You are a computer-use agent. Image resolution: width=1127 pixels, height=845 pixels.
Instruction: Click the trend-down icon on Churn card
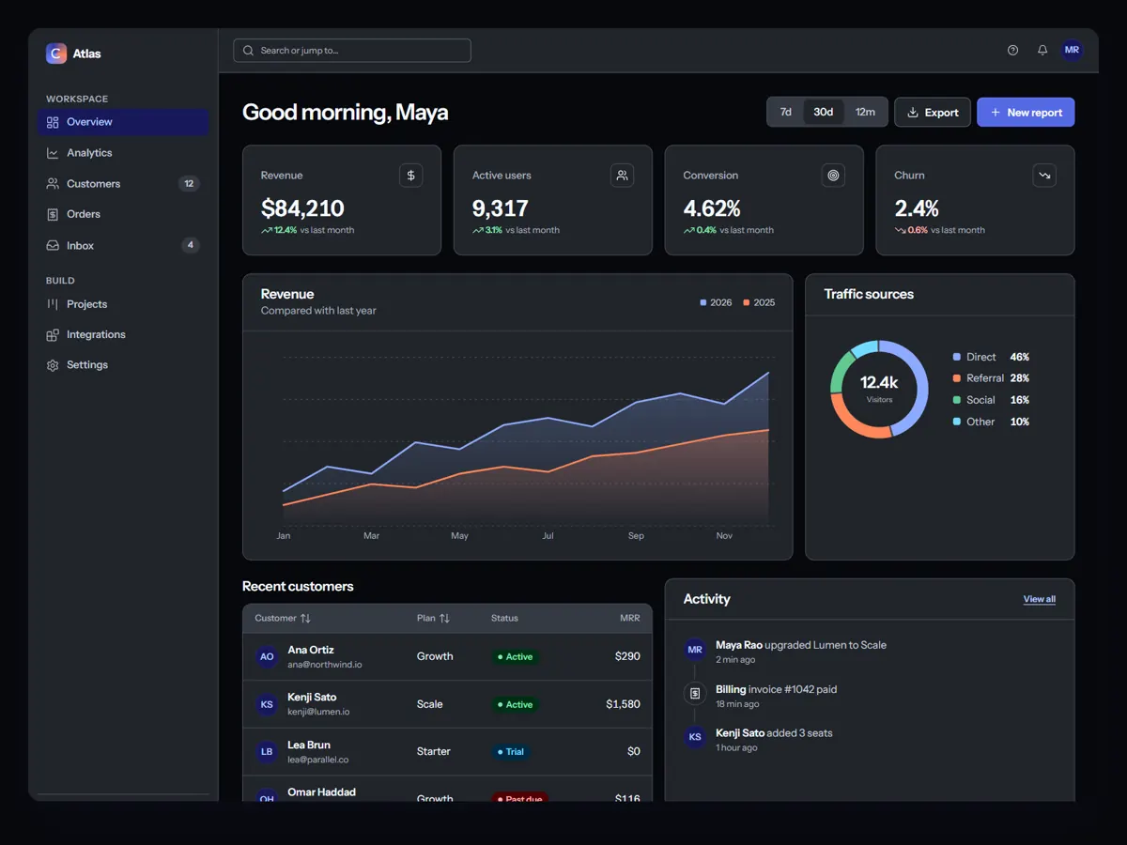pyautogui.click(x=1044, y=175)
